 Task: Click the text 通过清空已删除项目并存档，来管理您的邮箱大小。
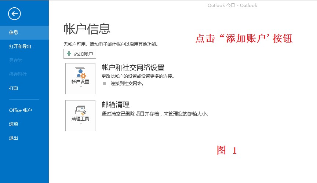[x=155, y=114]
